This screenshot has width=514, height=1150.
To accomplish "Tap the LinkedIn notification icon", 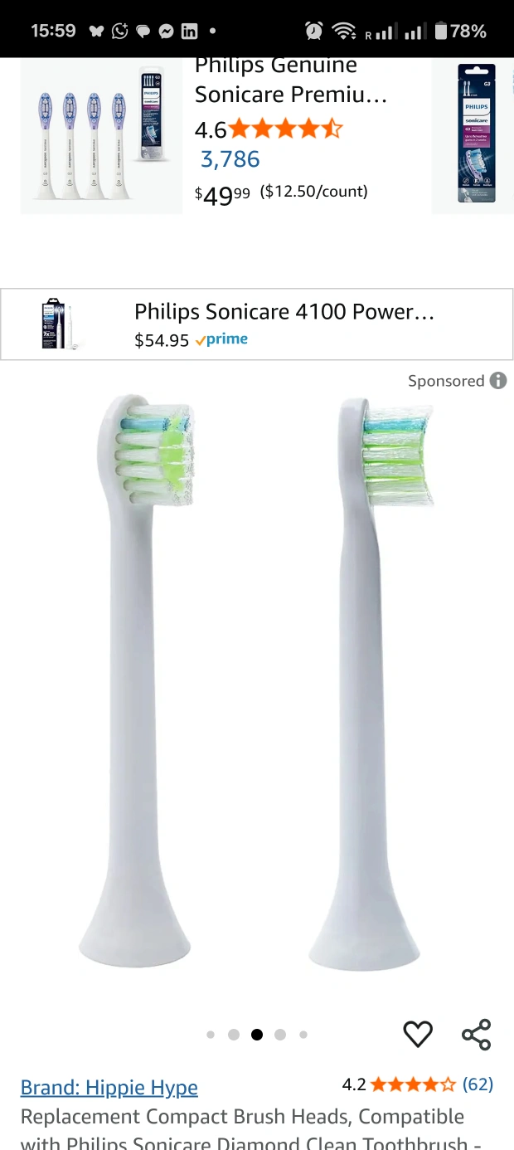I will (189, 31).
